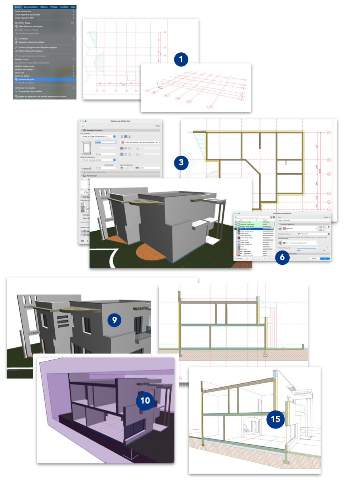346x480 pixels.
Task: Click the red delete material icon
Action: [x=265, y=258]
